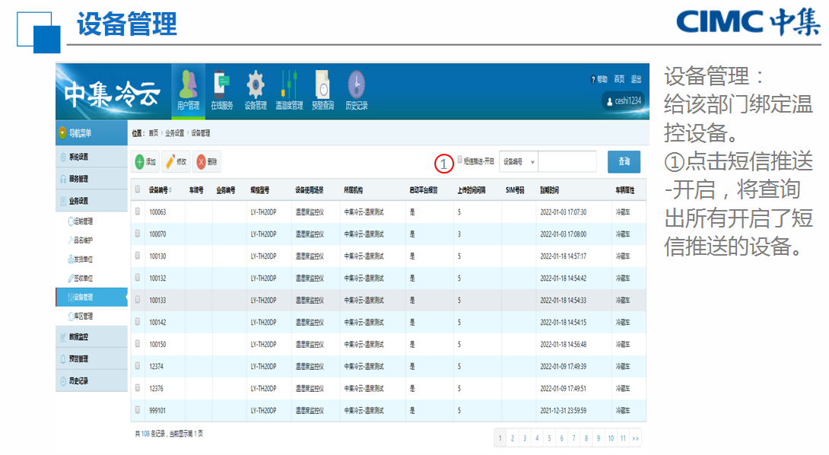829x455 pixels.
Task: Click the 108 record count text
Action: pos(145,434)
